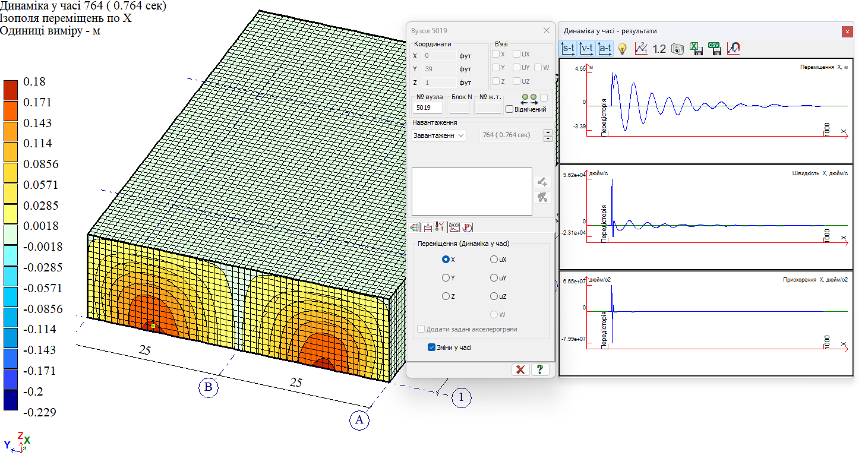865x455 pixels.
Task: Click the green question mark help button
Action: pyautogui.click(x=539, y=369)
